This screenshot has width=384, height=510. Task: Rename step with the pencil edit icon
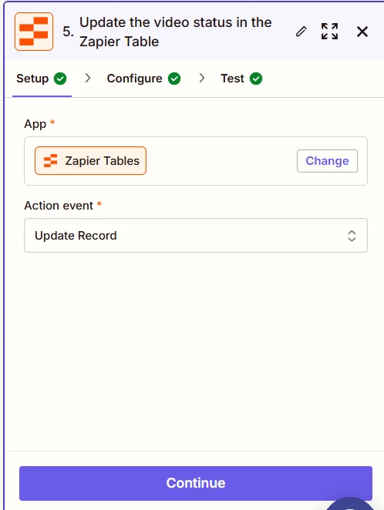[x=301, y=32]
